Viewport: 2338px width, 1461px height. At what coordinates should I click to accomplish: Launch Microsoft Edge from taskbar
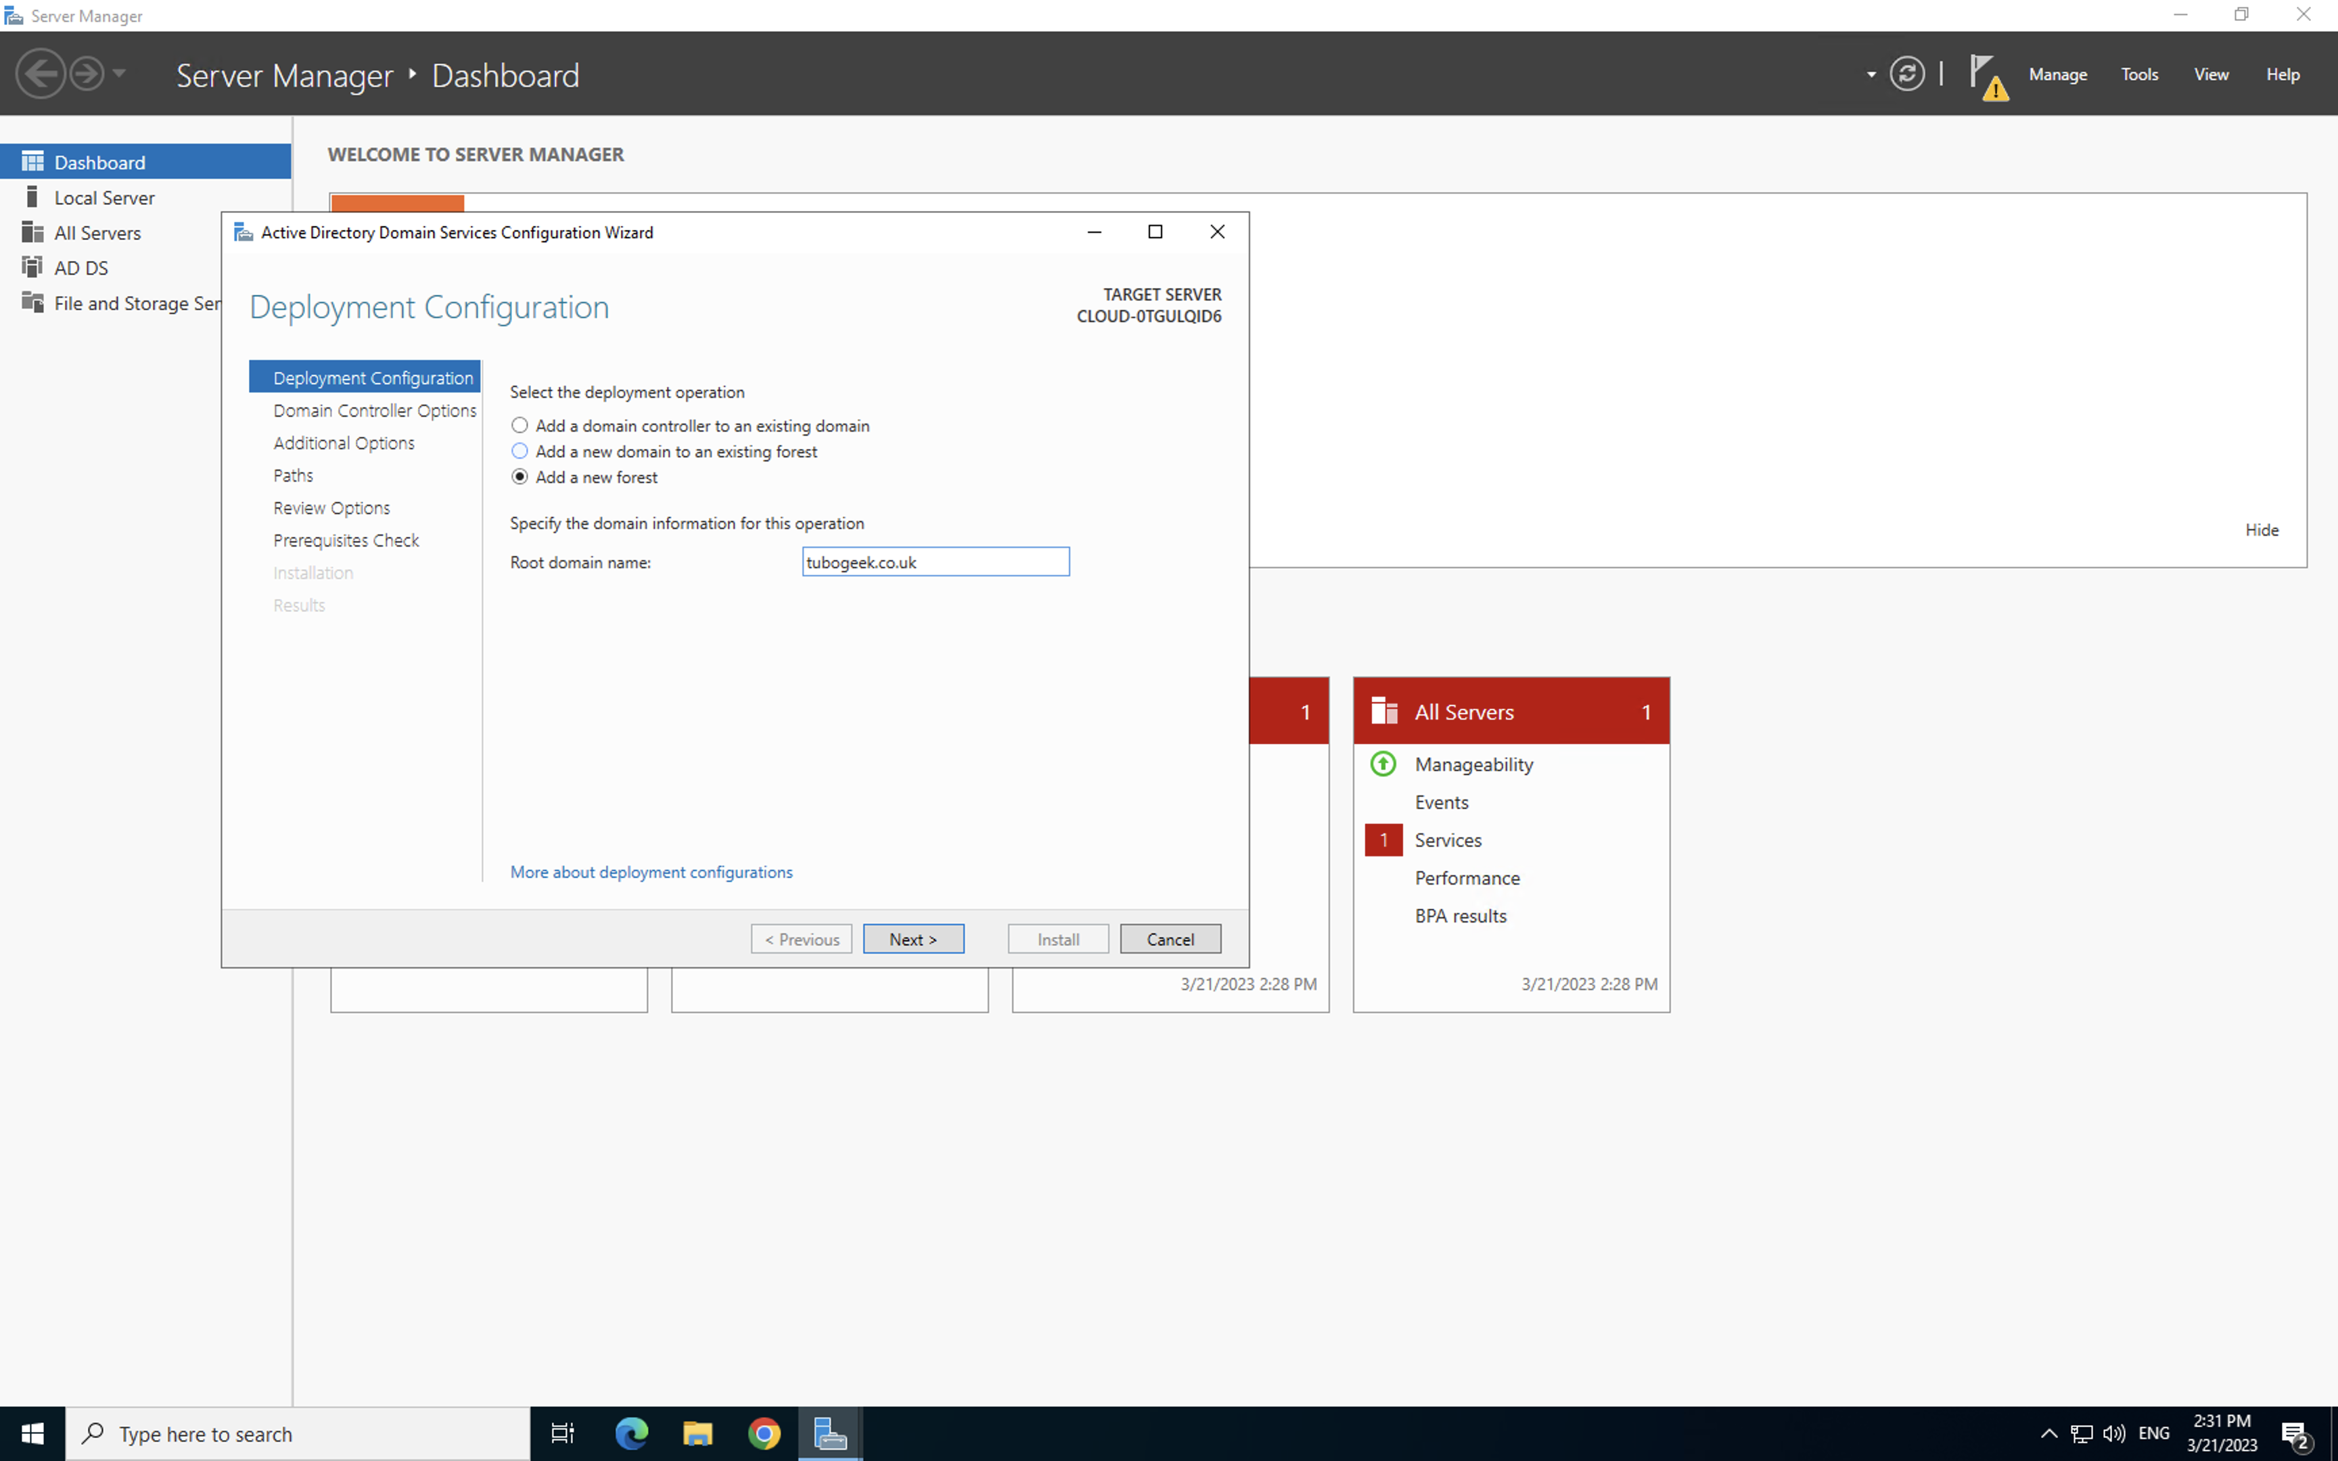[x=632, y=1434]
